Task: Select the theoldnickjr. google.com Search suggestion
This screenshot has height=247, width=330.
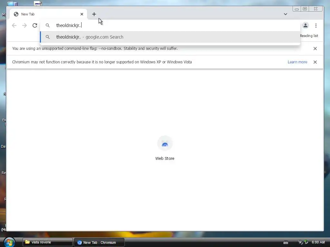Action: click(170, 37)
